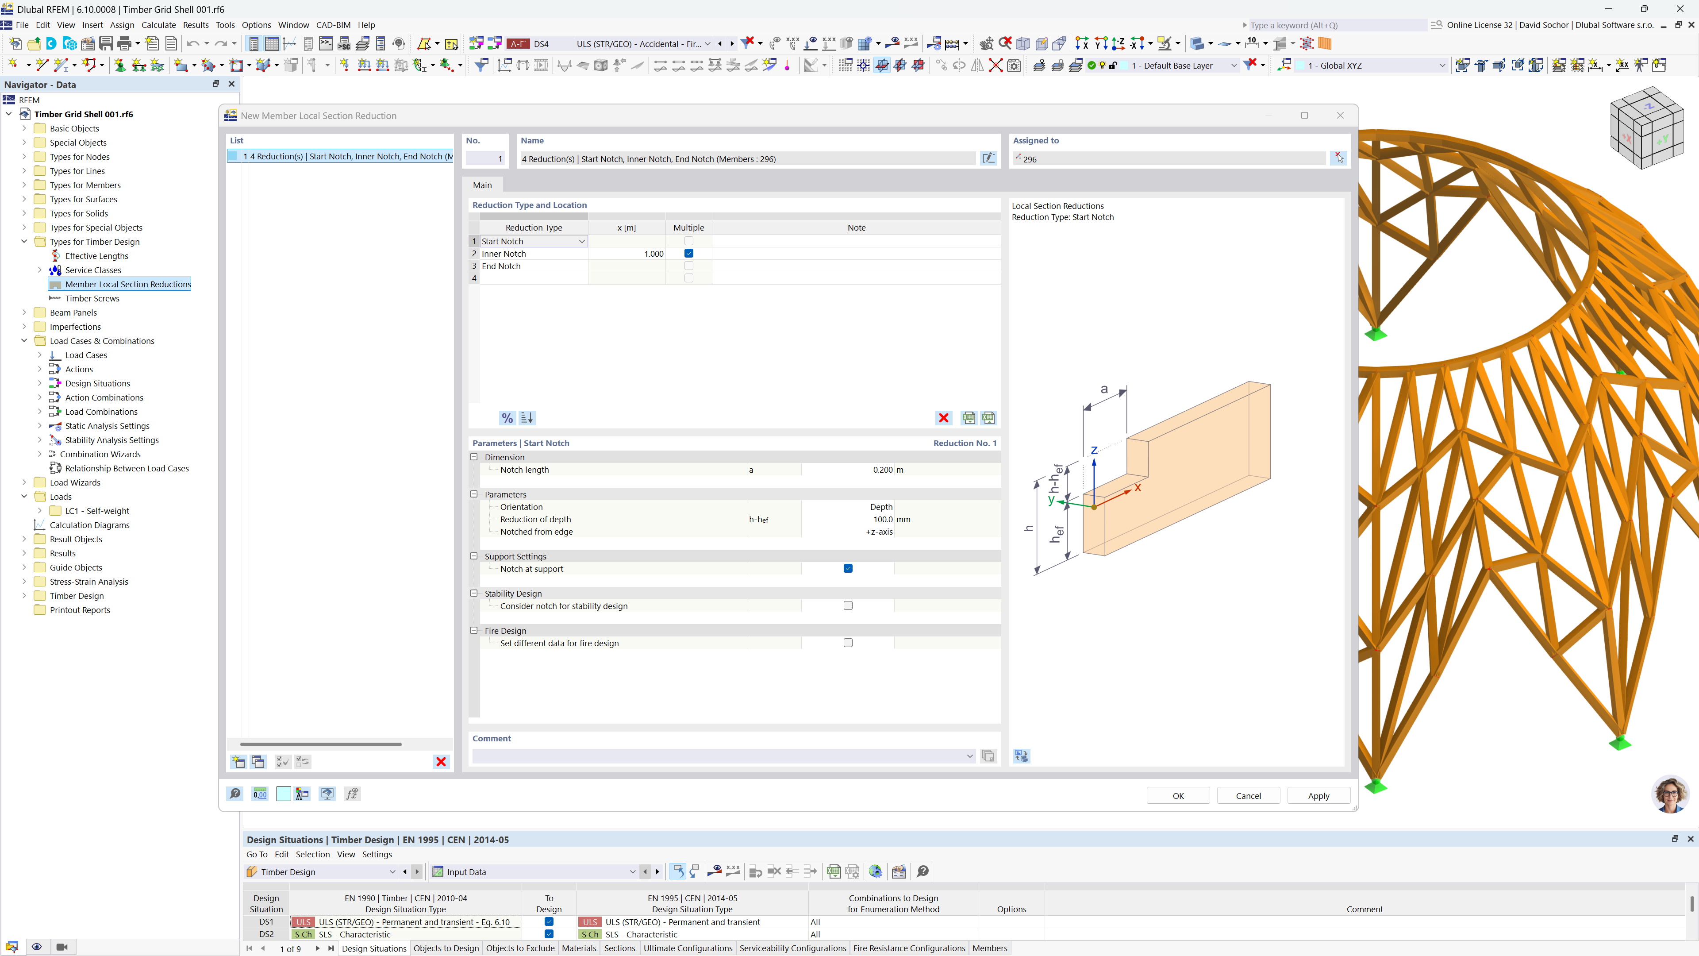Export the reduction table to Excel
This screenshot has height=956, width=1699.
(969, 418)
